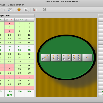103x103 pixels.
Task: Click the 23 in the player 1 column
Action: [x=29, y=84]
